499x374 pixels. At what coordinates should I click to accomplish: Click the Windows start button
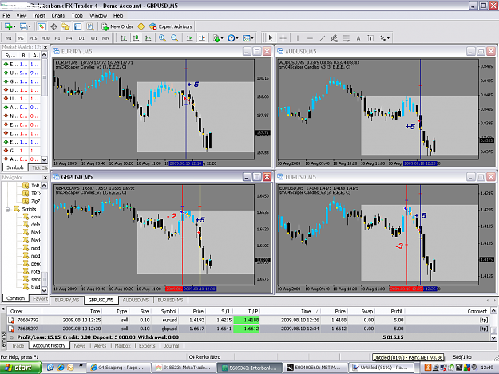(21, 368)
